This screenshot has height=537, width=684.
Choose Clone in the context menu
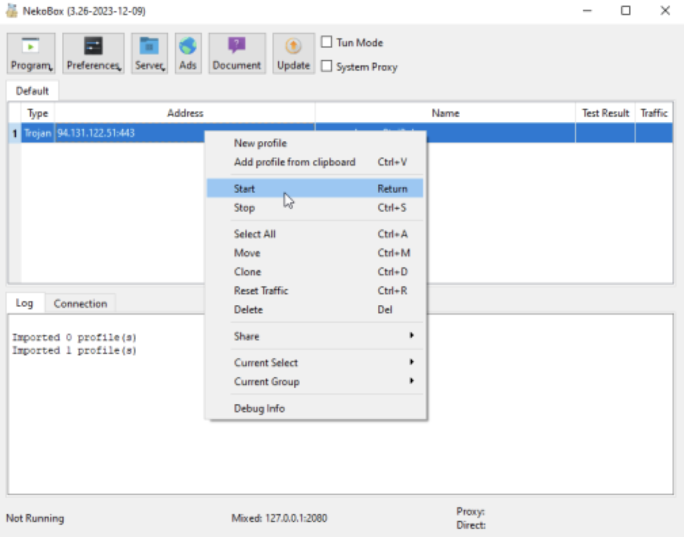(x=315, y=272)
